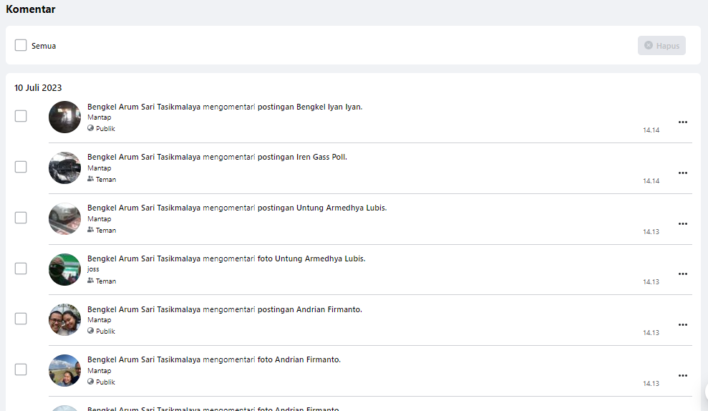708x411 pixels.
Task: Click the Teman friends icon on Iren Gass Poll comment
Action: click(91, 179)
